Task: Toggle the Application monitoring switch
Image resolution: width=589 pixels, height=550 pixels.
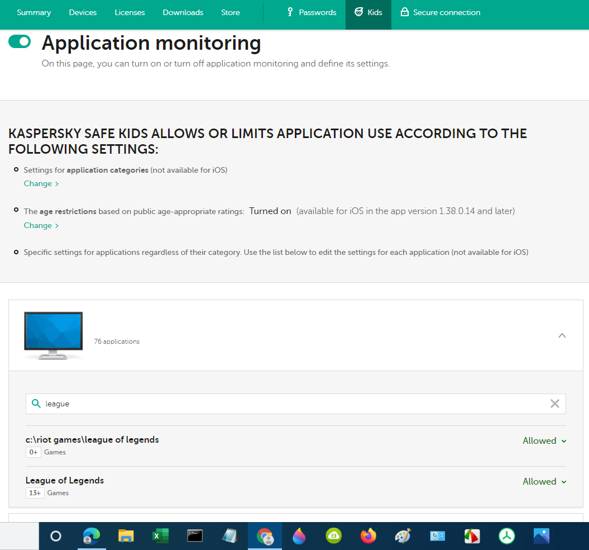Action: [20, 42]
